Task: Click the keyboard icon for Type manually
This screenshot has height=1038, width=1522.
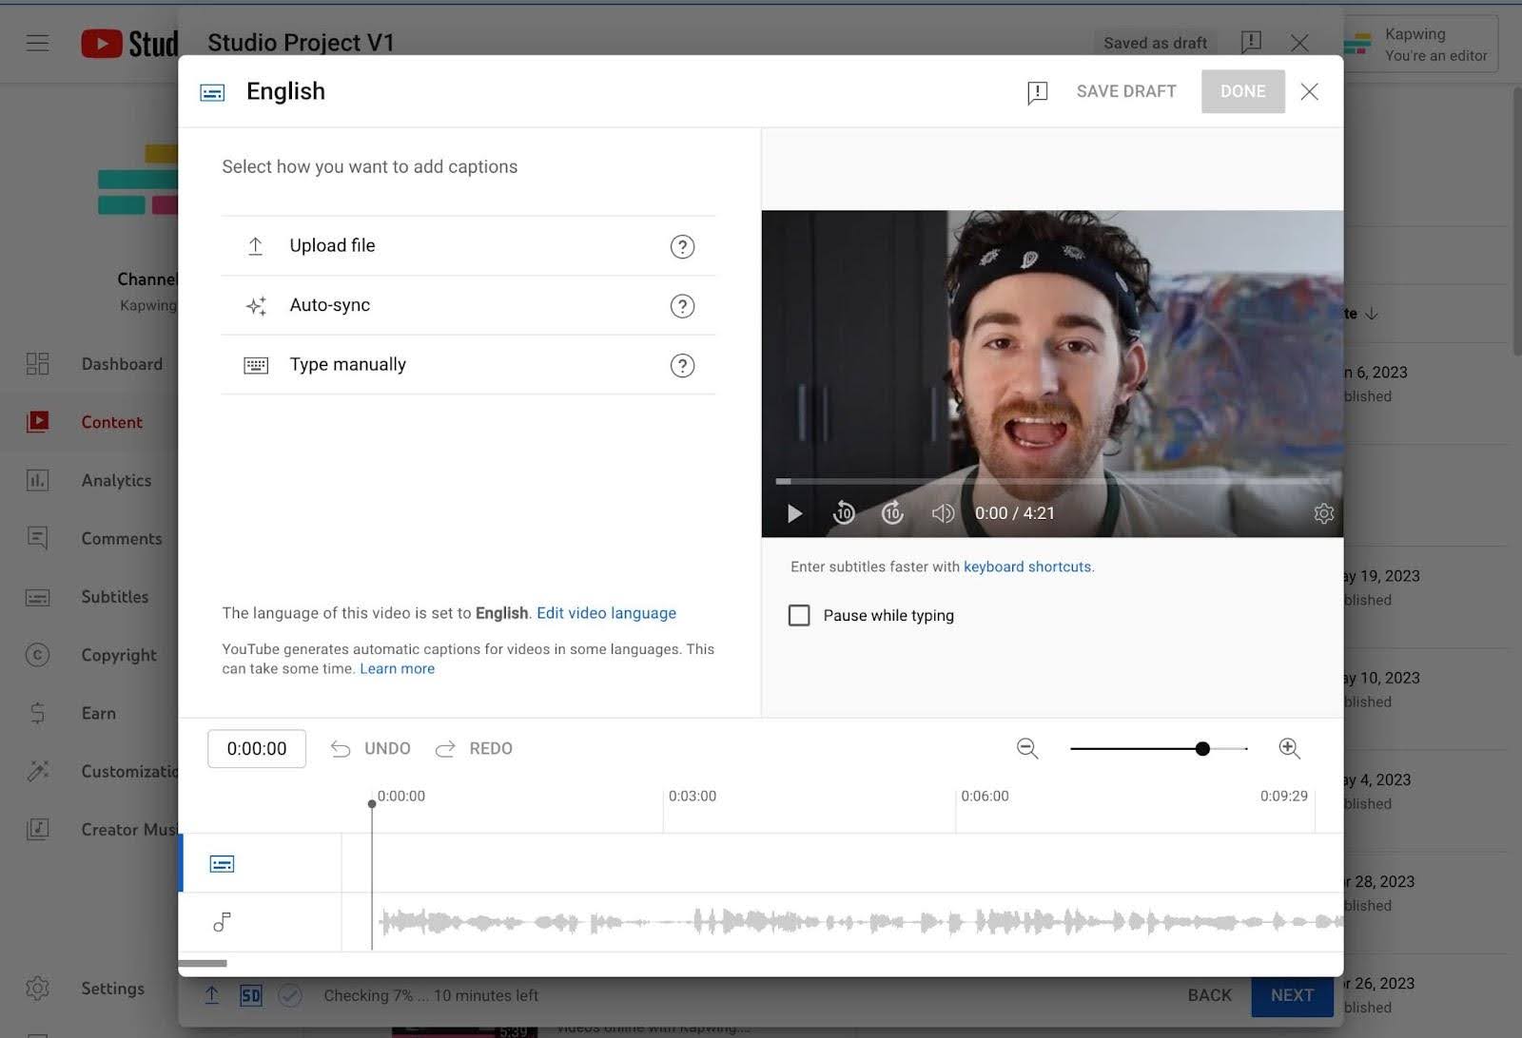Action: pos(256,365)
